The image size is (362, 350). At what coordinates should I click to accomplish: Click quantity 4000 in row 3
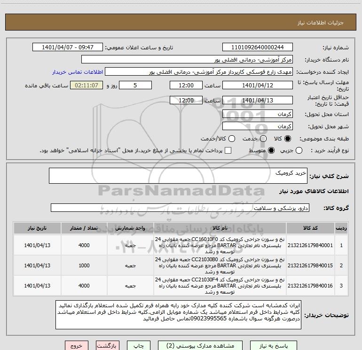[84, 286]
